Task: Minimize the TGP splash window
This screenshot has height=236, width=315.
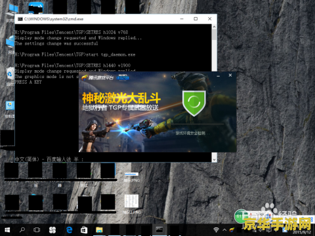Action: coord(218,76)
